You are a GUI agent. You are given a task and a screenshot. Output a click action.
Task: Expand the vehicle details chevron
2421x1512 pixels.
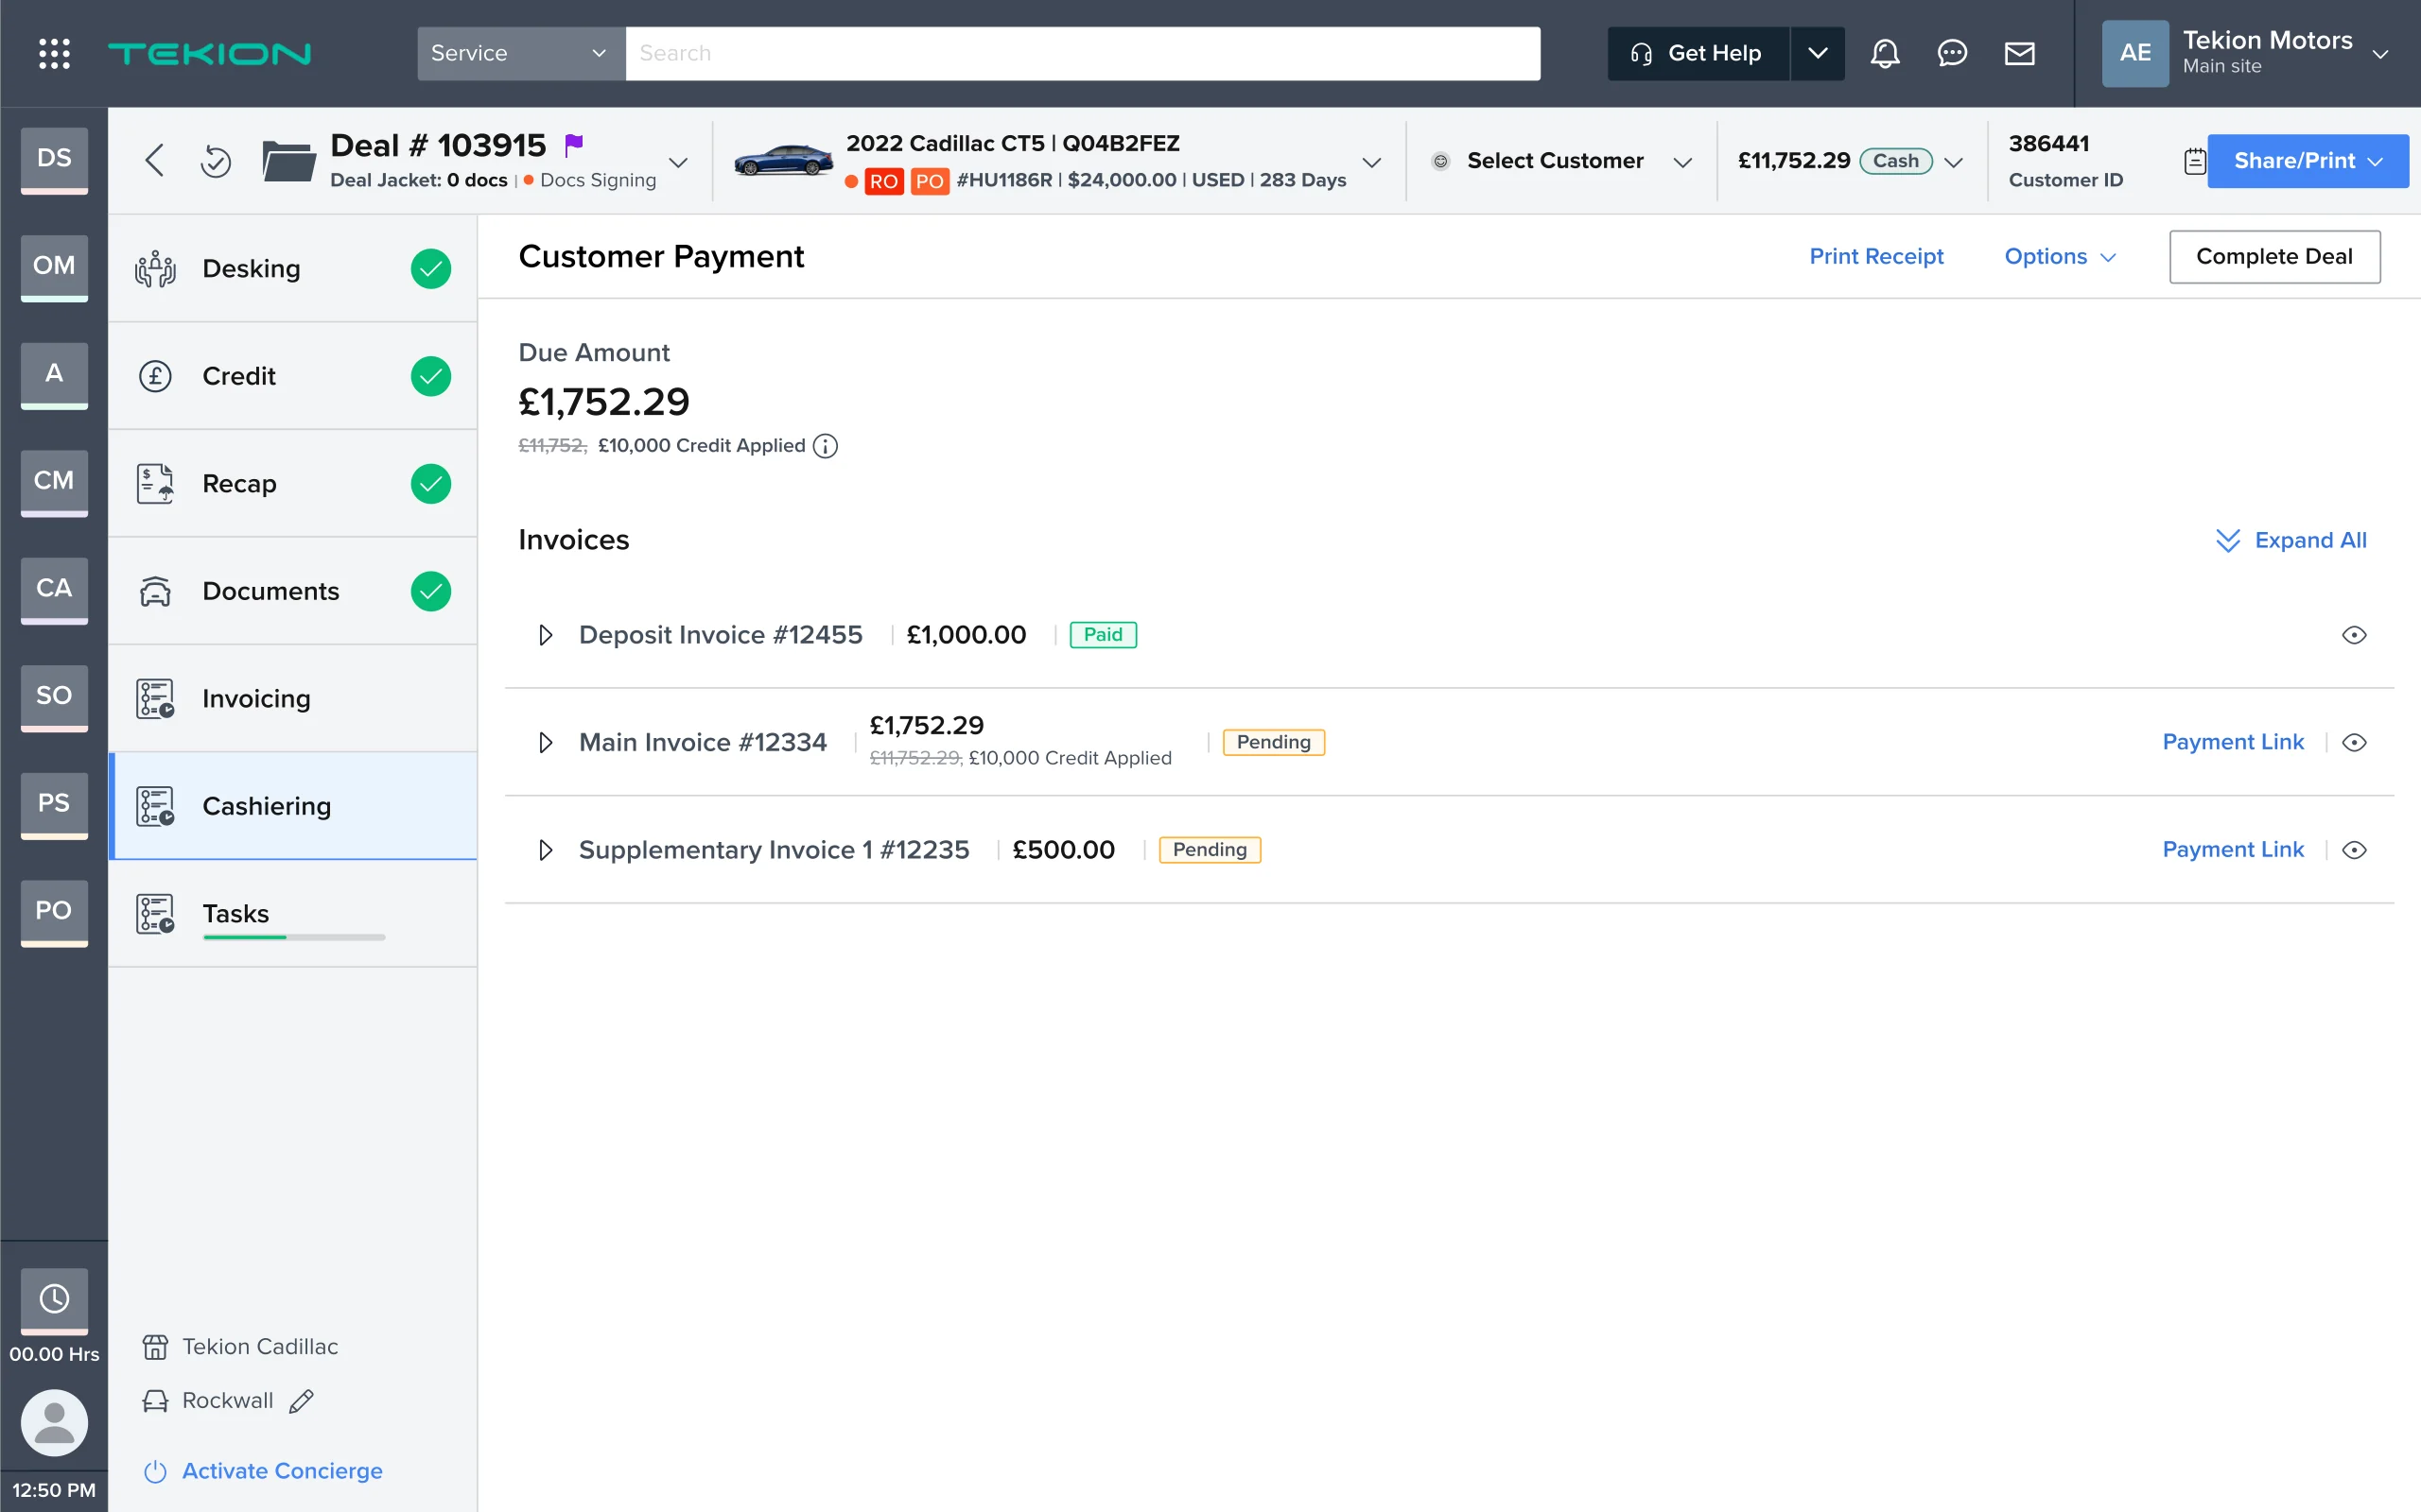click(1371, 162)
